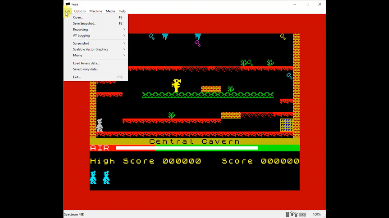This screenshot has width=389, height=218.
Task: Expand the Scalable Vector Graphics submenu
Action: click(x=90, y=49)
